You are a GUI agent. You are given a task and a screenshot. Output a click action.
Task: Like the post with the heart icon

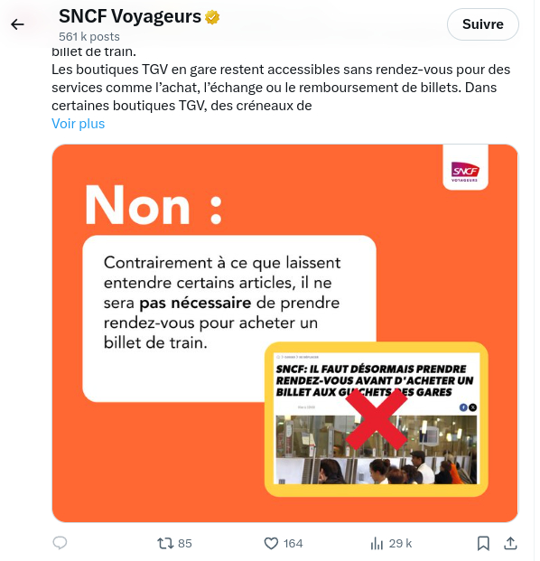[x=271, y=544]
